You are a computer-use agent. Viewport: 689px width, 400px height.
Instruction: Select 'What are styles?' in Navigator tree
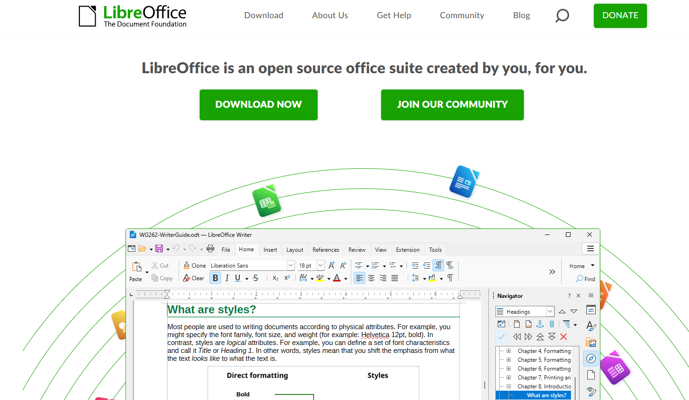pyautogui.click(x=547, y=395)
